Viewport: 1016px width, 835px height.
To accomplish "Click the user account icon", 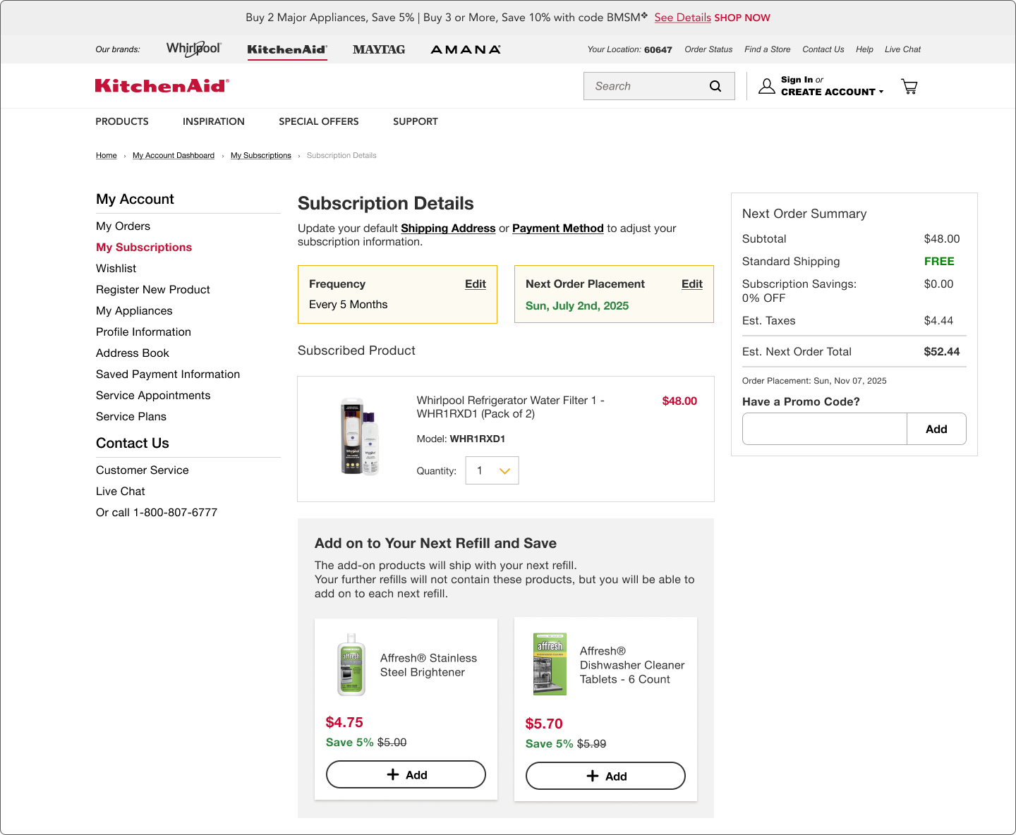I will 766,86.
